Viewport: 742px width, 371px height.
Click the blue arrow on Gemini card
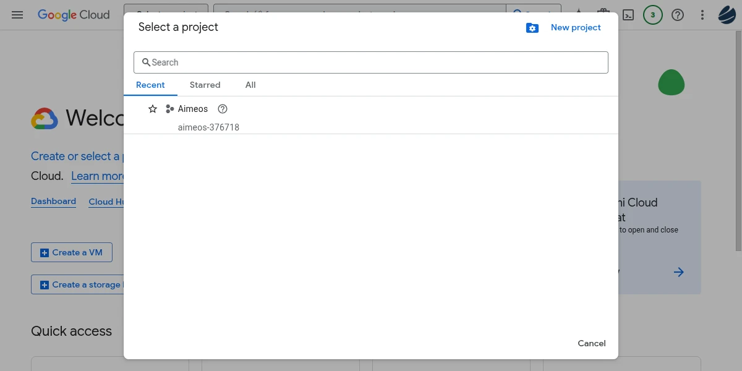(x=679, y=272)
